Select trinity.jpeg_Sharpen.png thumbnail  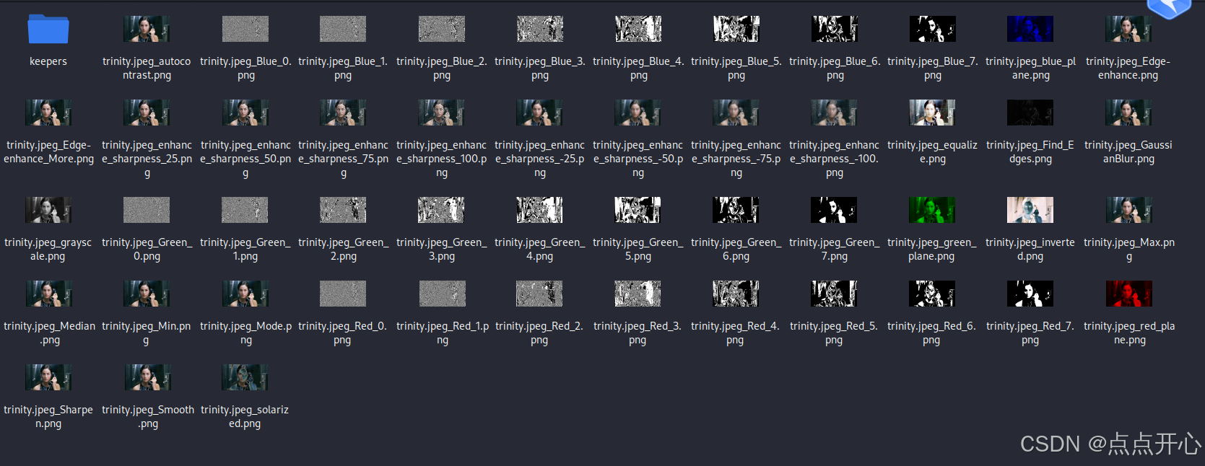coord(48,377)
